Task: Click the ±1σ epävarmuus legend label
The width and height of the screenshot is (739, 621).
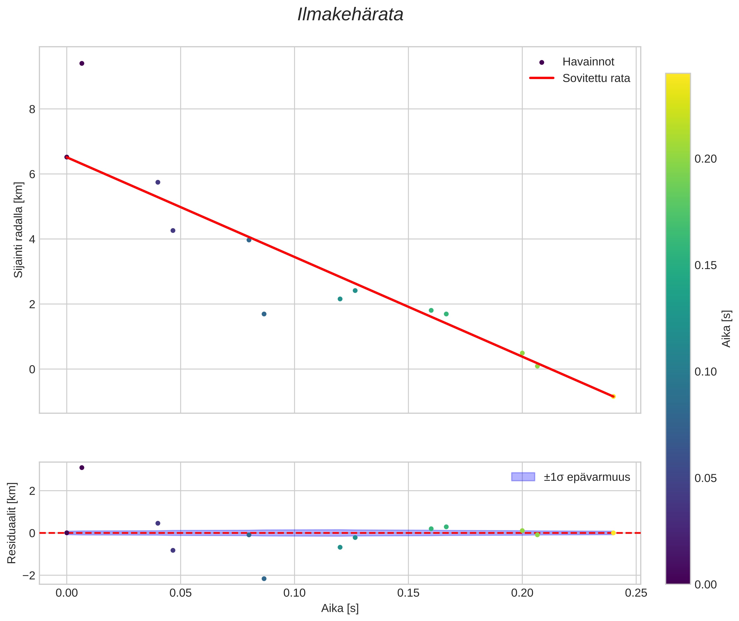Action: click(587, 477)
